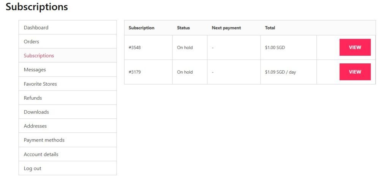Click the Next payment column header
The image size is (389, 179).
(226, 28)
